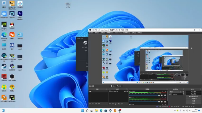Expand the system tray overflow chevron
The height and width of the screenshot is (113, 202).
tap(175, 110)
